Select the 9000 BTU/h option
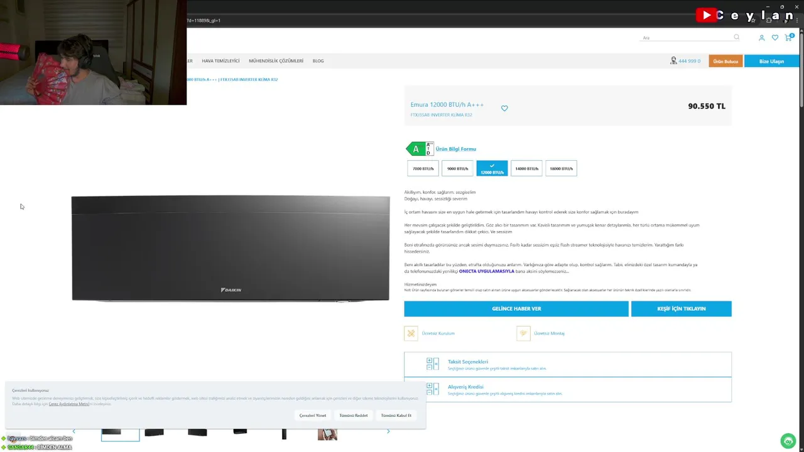This screenshot has height=452, width=804. [x=457, y=168]
